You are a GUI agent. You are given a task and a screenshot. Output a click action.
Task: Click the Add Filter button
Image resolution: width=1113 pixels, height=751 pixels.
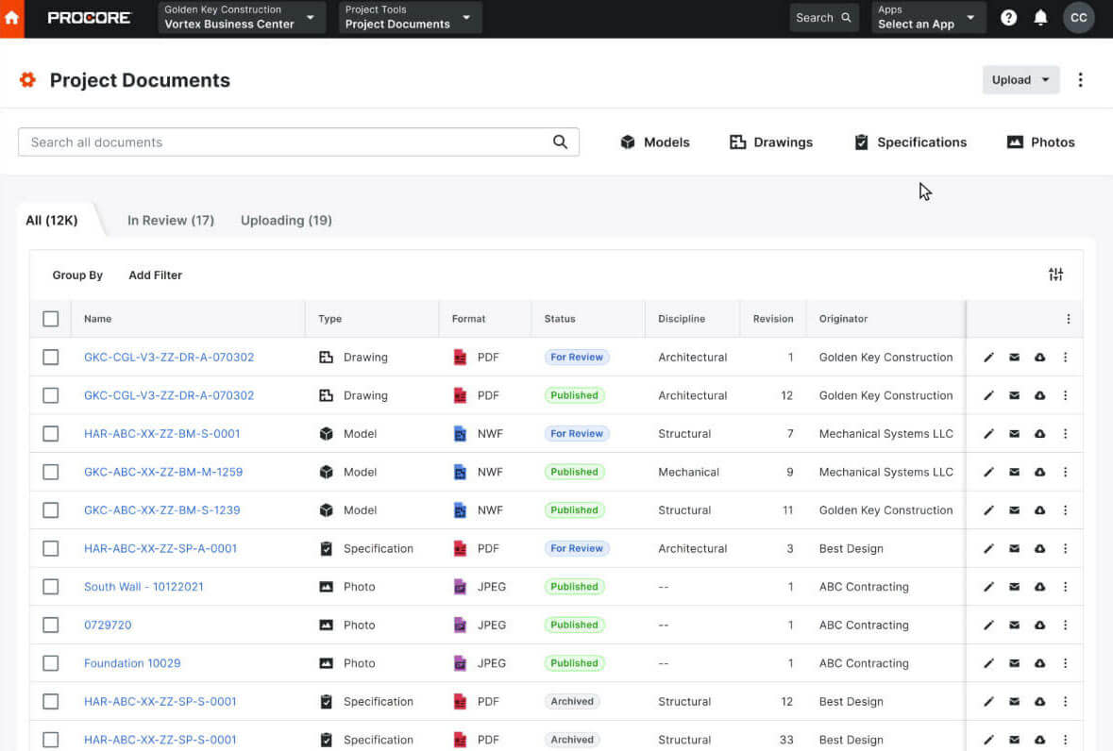click(155, 275)
